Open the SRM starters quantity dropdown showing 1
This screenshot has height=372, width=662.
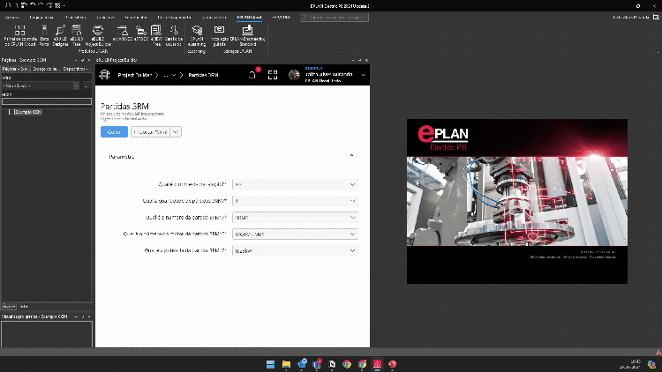(295, 201)
